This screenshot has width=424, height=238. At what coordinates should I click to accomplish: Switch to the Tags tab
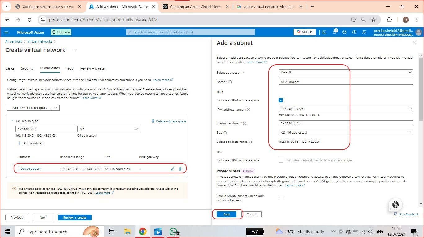(69, 68)
